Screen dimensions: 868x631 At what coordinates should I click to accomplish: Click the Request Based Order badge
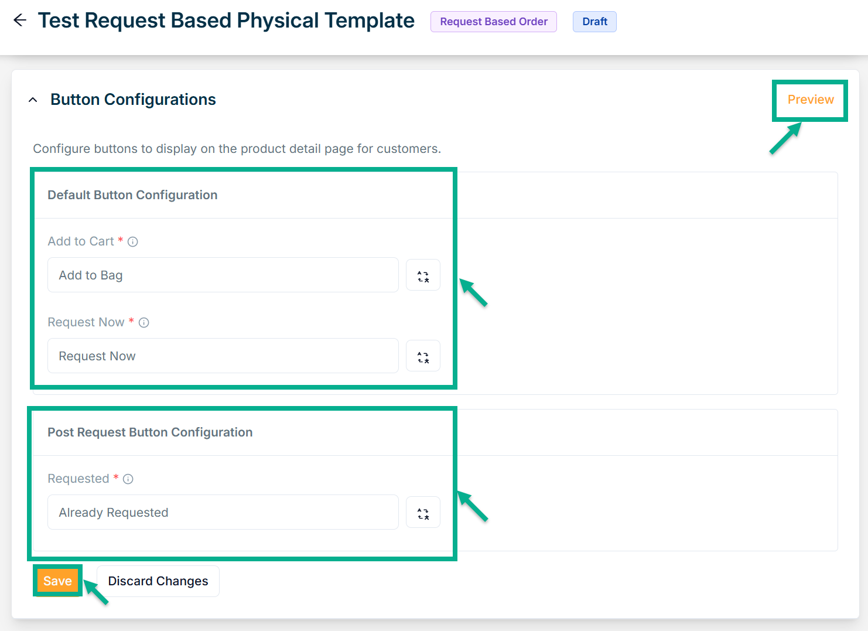coord(494,22)
